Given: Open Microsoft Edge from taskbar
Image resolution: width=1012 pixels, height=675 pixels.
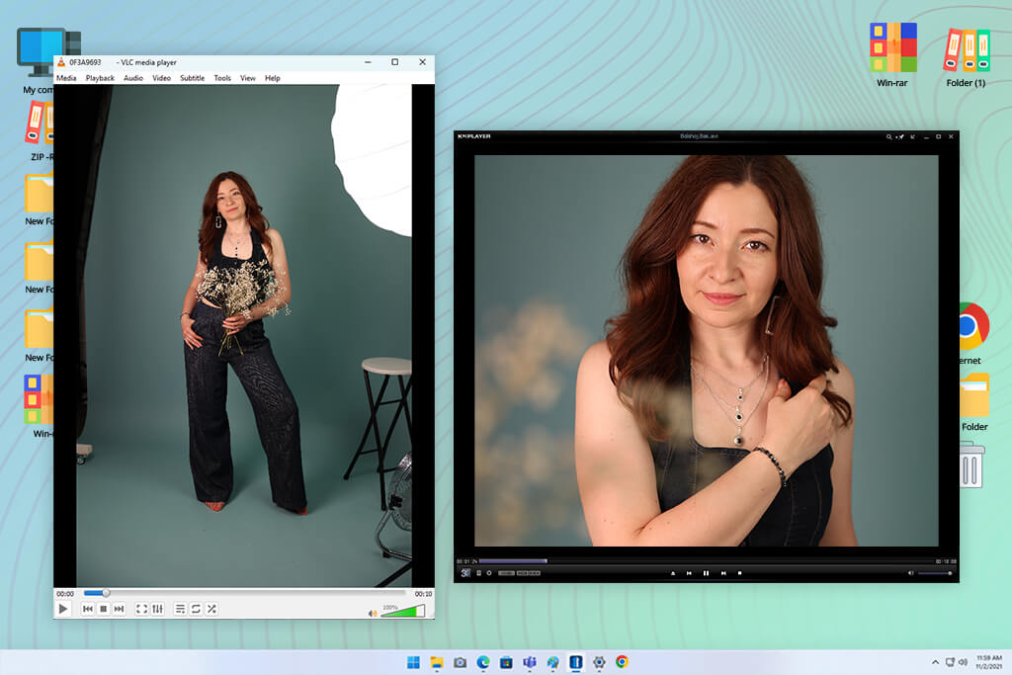Looking at the screenshot, I should tap(482, 662).
